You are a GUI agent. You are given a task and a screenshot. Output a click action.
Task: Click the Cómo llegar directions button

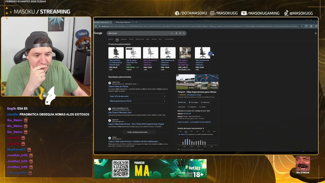tap(193, 102)
